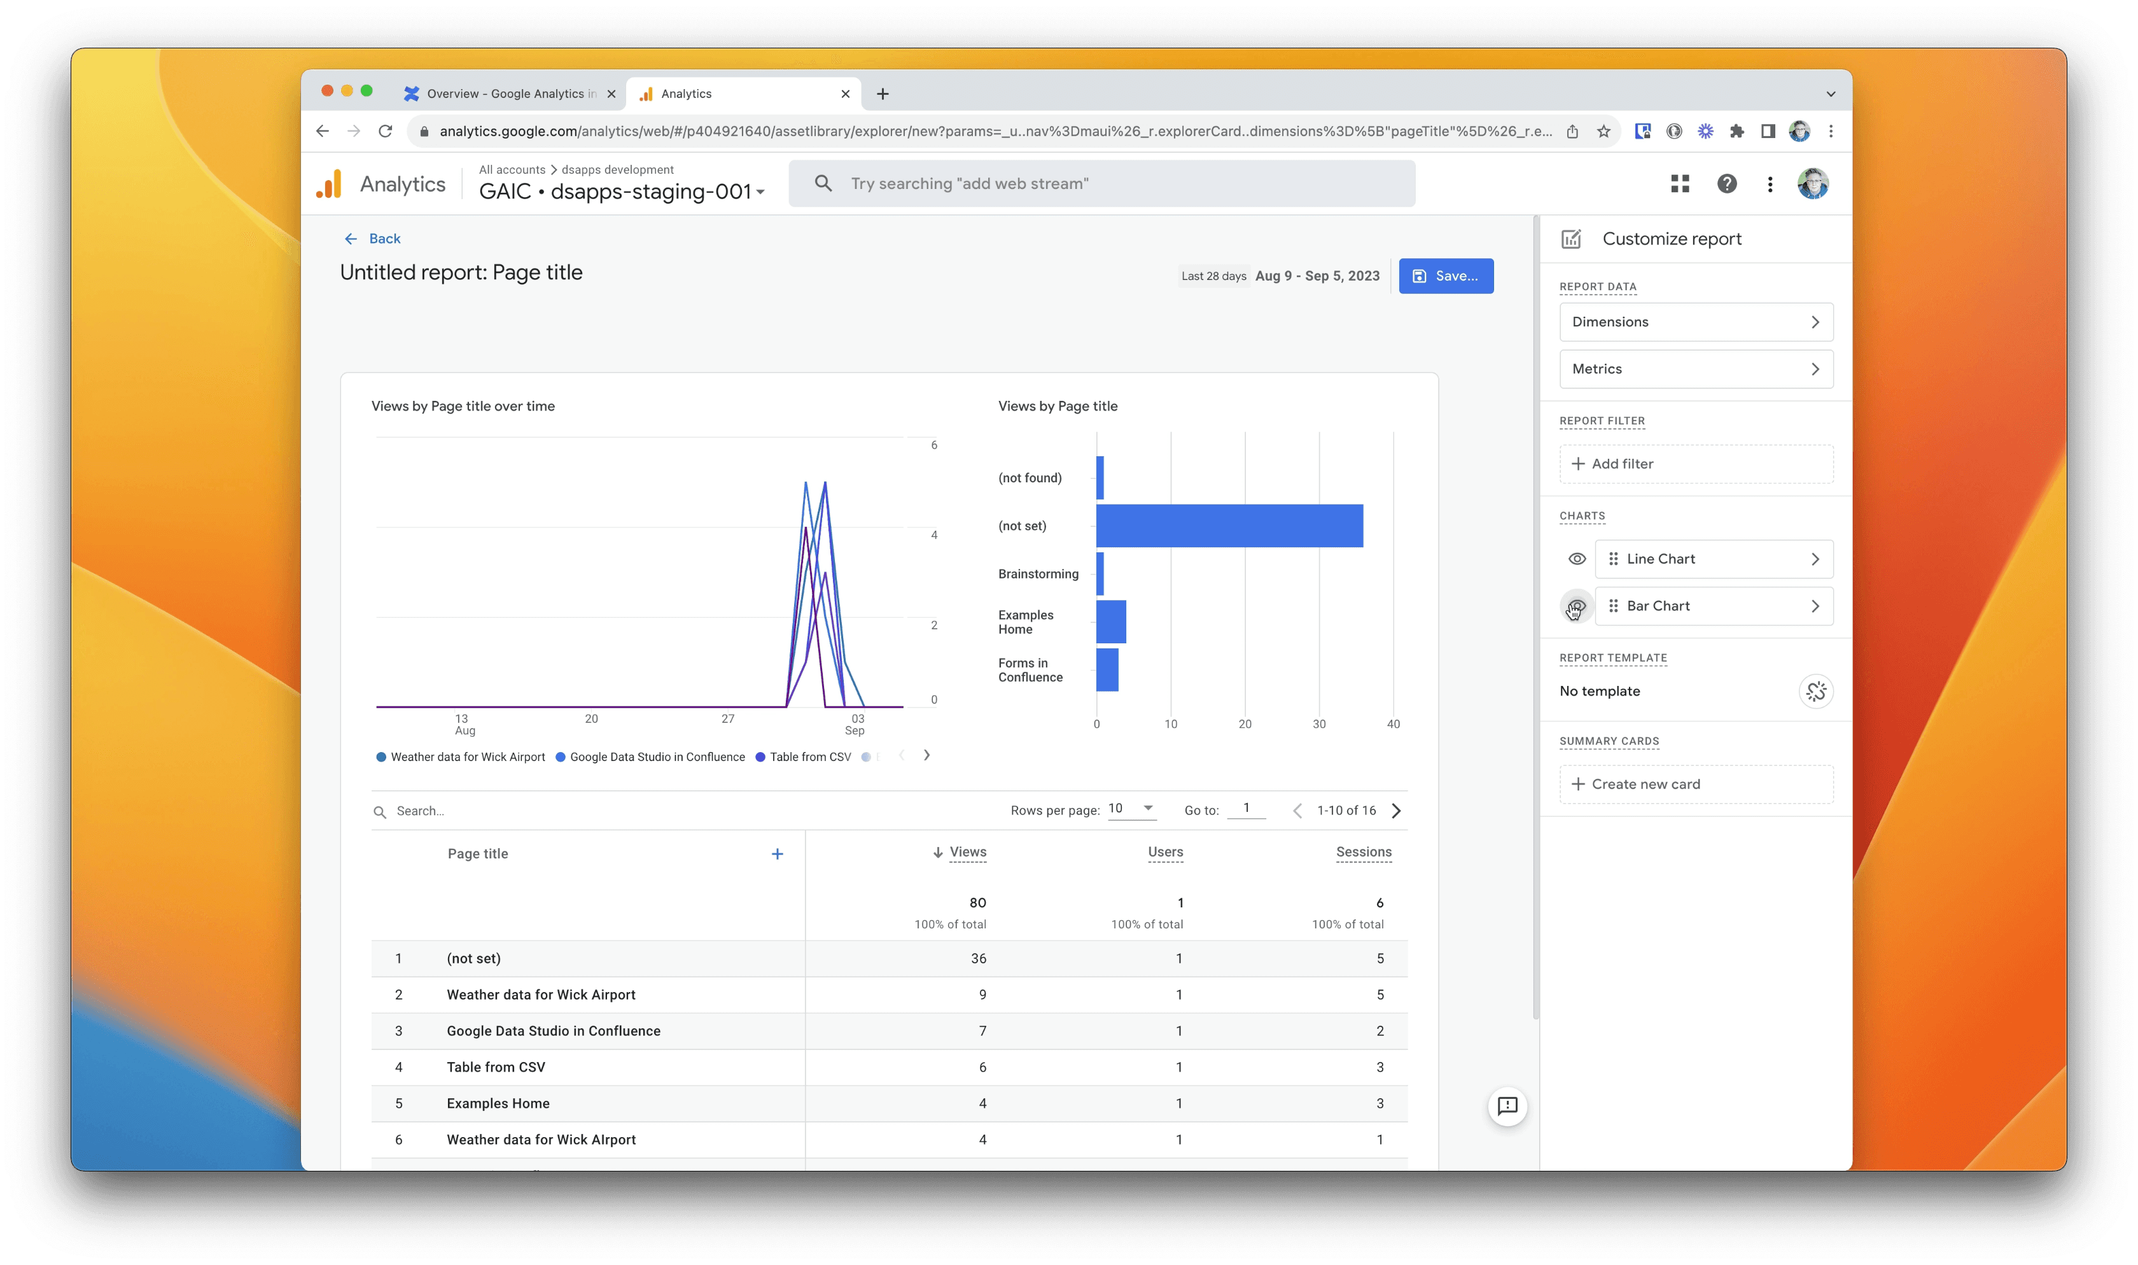Open All accounts breadcrumb
Viewport: 2138px width, 1265px height.
pyautogui.click(x=512, y=170)
